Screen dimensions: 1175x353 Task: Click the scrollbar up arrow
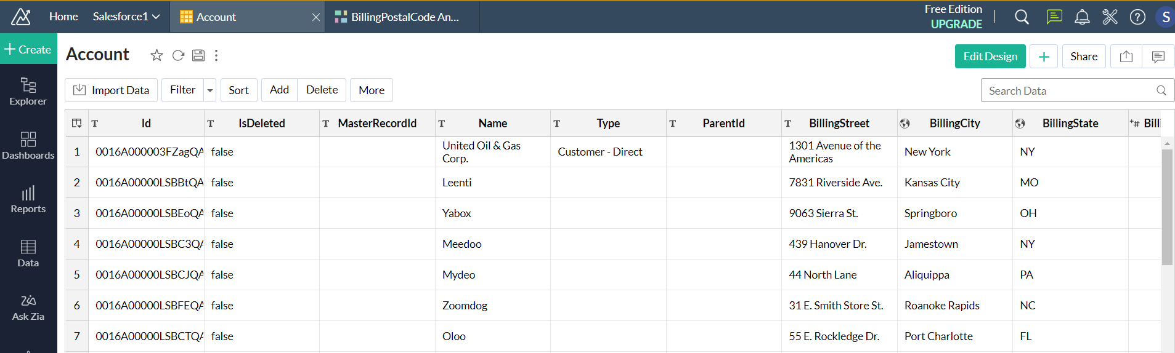[x=1167, y=143]
